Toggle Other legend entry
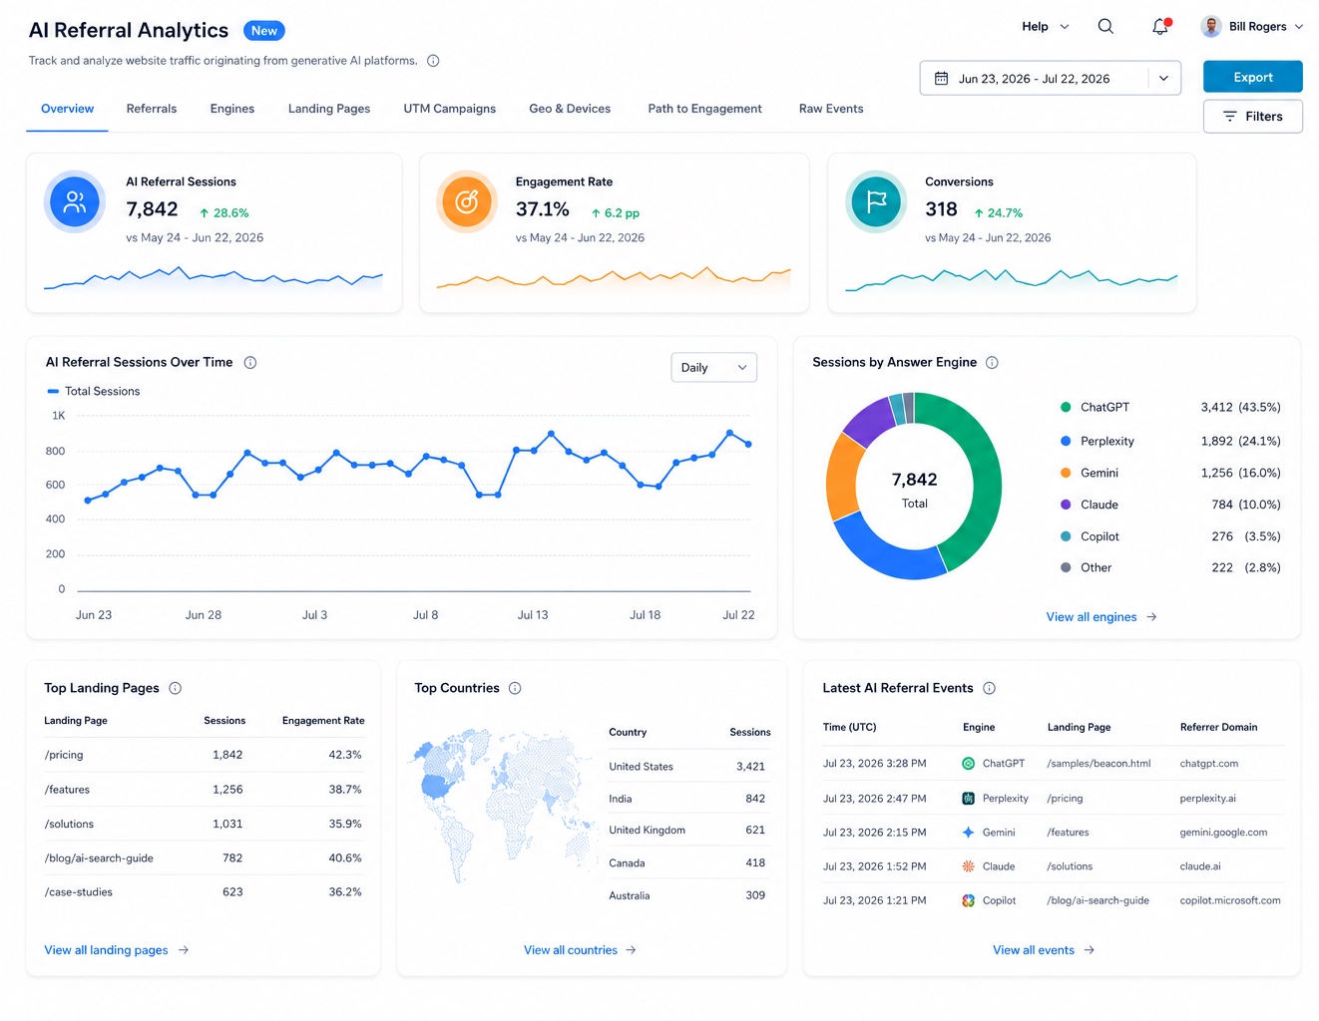Screen dimensions: 1319x1021 (x=1086, y=568)
